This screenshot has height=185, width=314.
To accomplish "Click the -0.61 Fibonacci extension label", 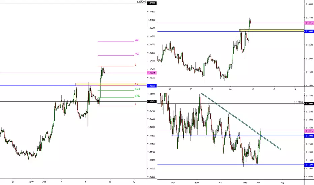I will pos(137,40).
